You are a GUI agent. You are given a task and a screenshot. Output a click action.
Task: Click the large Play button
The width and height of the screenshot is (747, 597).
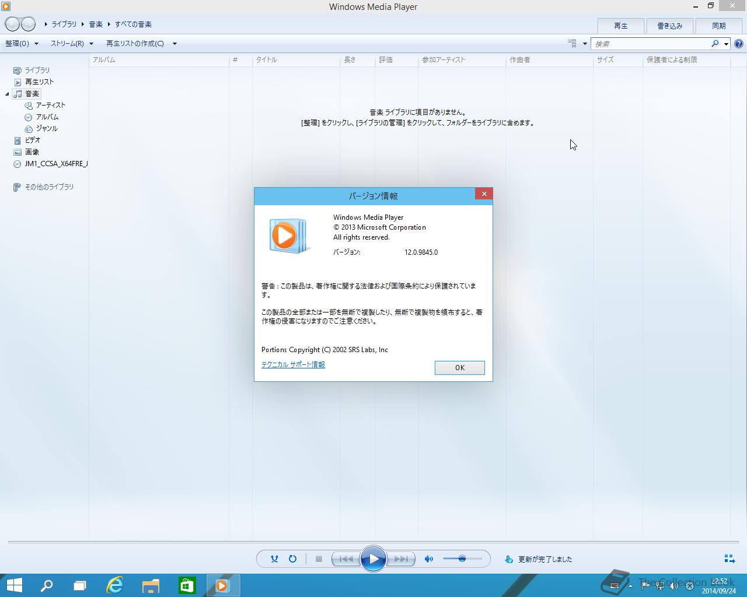point(373,559)
